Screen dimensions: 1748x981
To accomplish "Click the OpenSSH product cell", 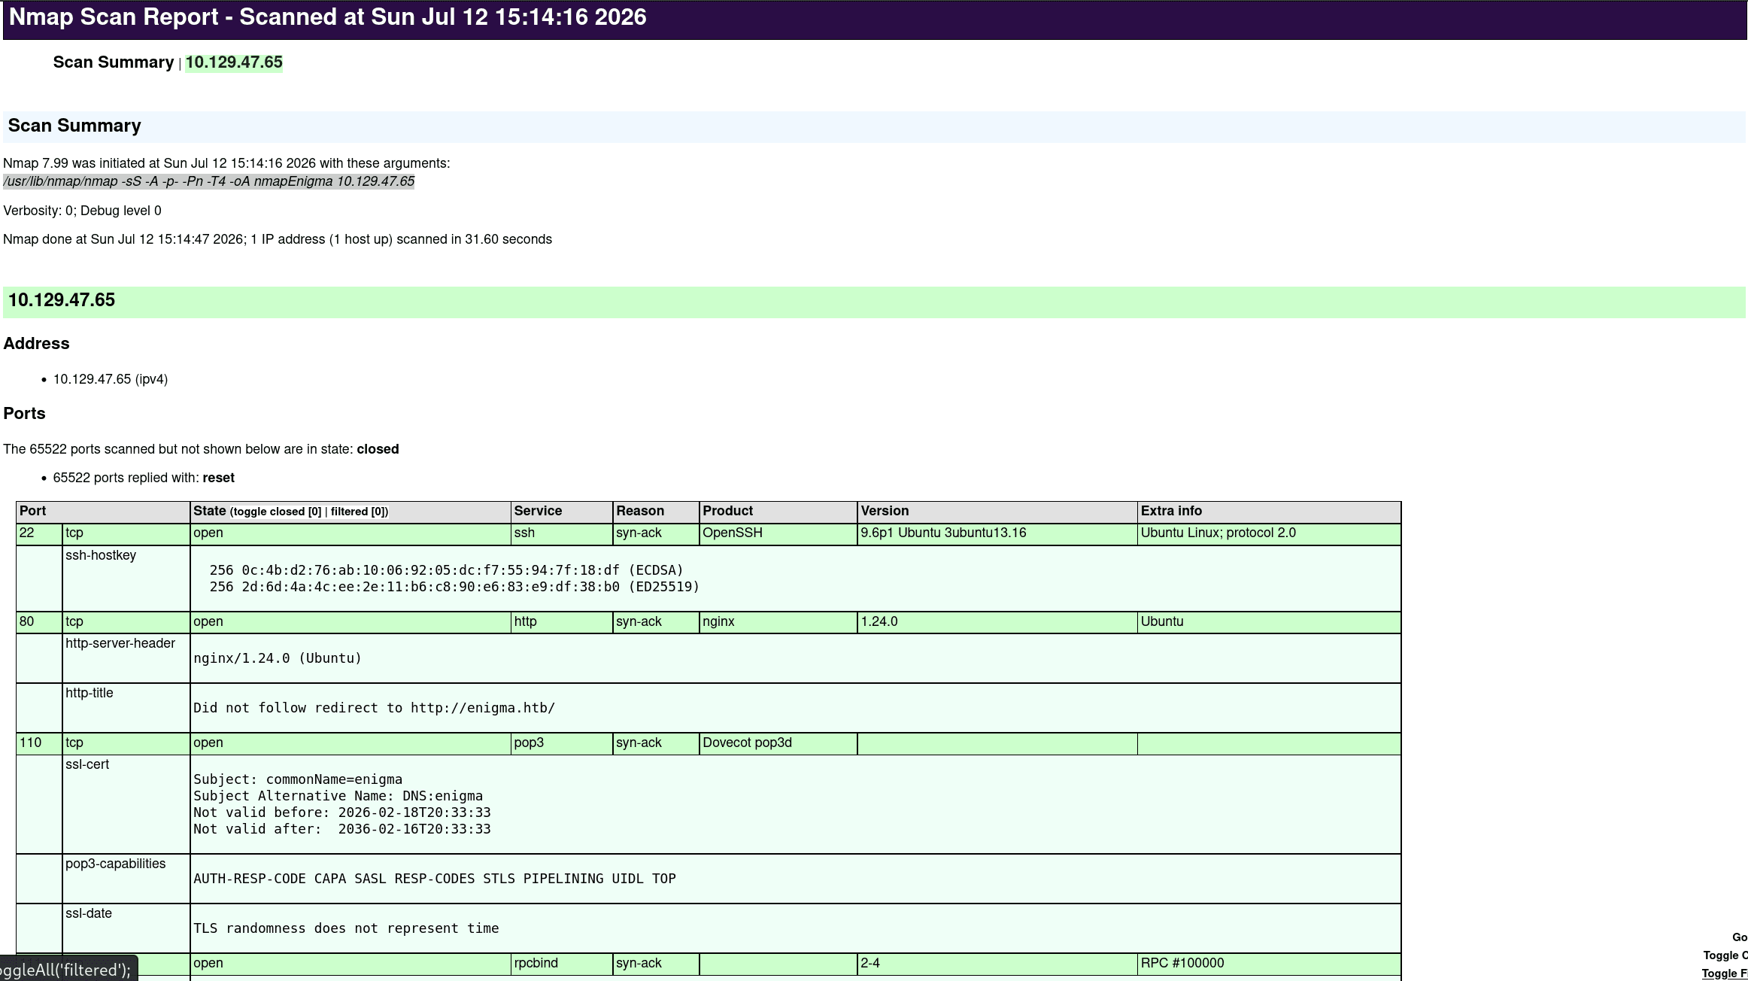I will (778, 533).
